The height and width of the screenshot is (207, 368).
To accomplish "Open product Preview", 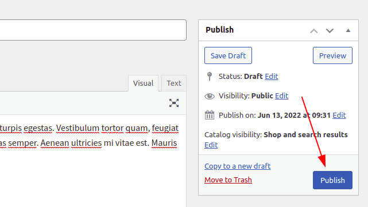I will click(332, 55).
